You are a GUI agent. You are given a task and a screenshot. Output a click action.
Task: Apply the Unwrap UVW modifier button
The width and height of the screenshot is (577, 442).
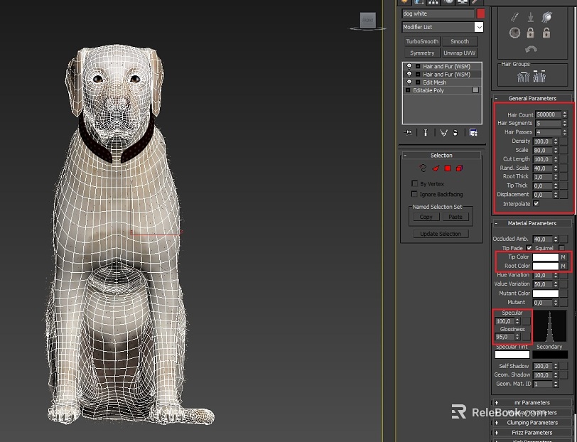coord(460,53)
